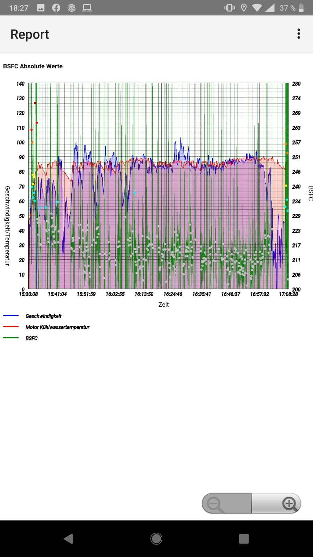Image resolution: width=313 pixels, height=557 pixels.
Task: Tap the zoom out magnifier button
Action: pyautogui.click(x=226, y=503)
